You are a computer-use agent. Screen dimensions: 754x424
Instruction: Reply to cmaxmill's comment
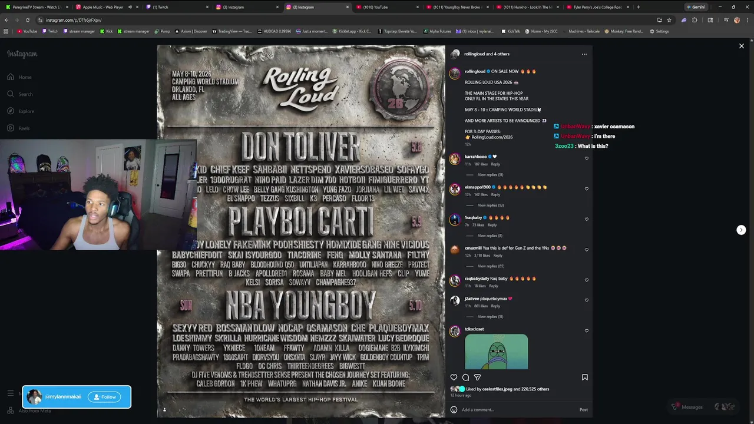[x=498, y=256]
